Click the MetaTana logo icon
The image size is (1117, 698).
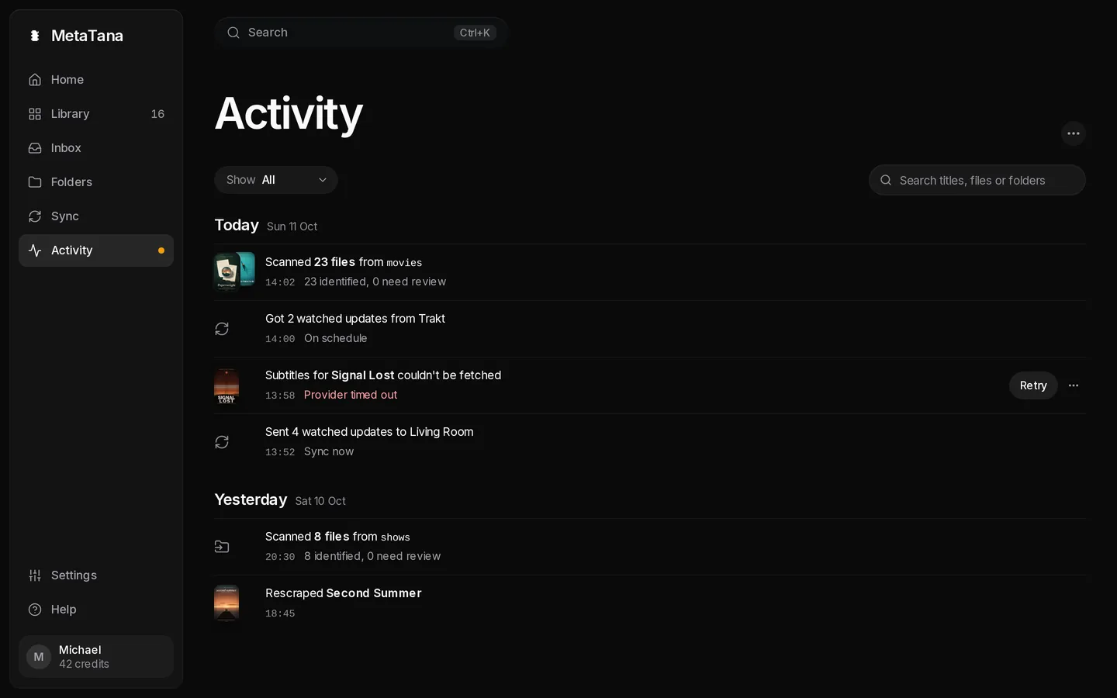[35, 36]
